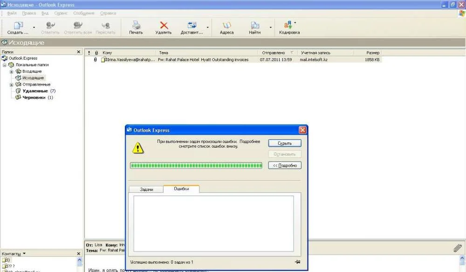
Task: Sort by Отправлено column header
Action: (x=278, y=53)
